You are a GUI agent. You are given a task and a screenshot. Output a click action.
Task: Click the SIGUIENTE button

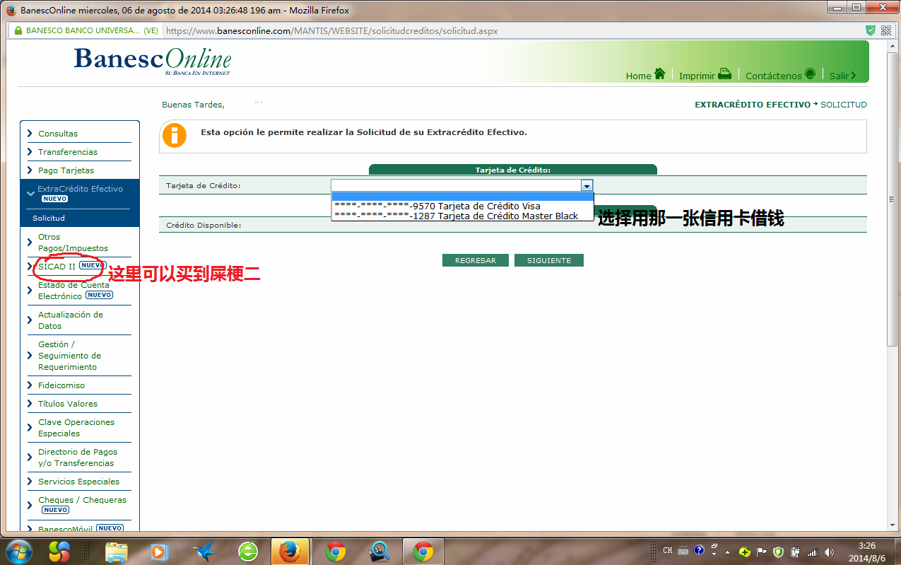click(549, 260)
